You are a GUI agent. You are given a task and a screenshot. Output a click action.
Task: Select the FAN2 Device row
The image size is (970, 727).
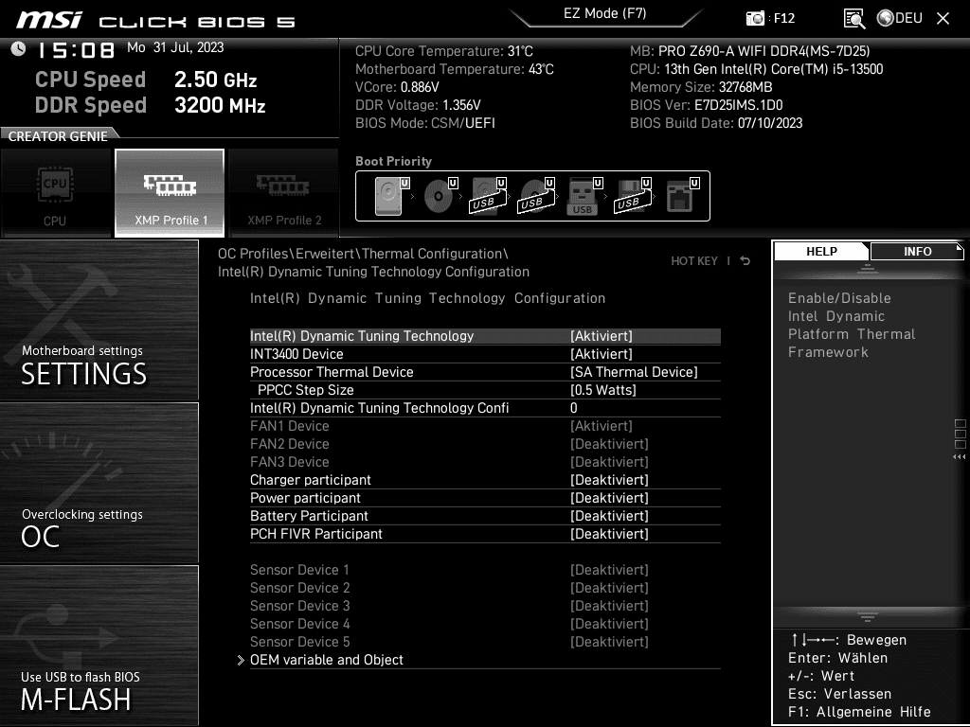coord(485,445)
